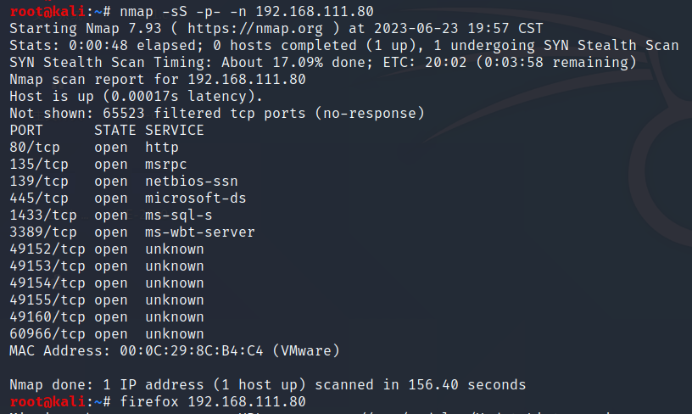Click the Nmap done summary line

pos(268,385)
